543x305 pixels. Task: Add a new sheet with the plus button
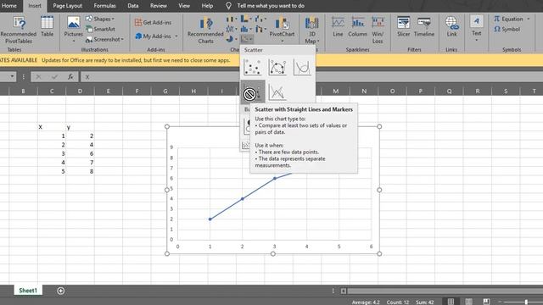pos(60,291)
